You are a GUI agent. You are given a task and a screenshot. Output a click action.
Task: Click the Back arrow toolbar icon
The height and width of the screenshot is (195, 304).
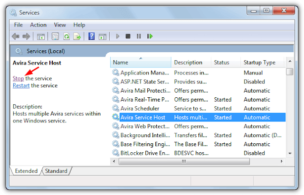point(16,36)
